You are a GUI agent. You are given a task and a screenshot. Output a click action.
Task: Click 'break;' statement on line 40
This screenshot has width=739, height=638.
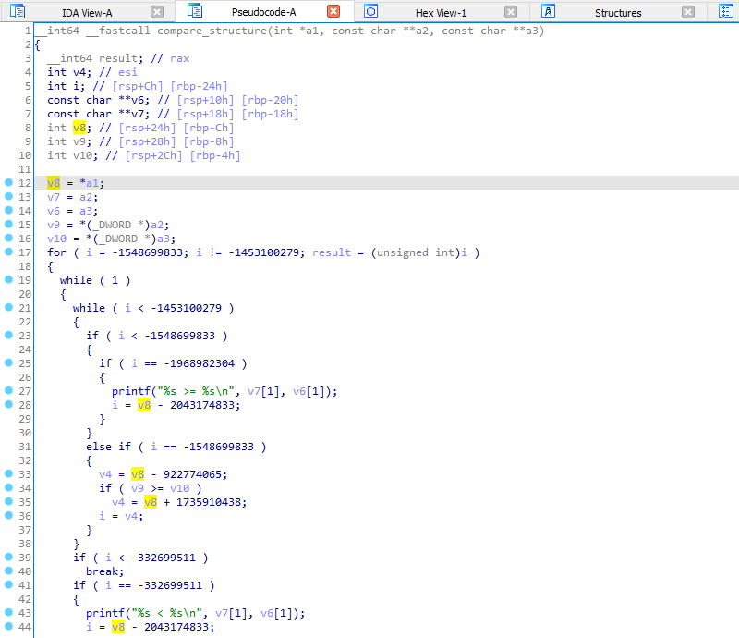coord(104,571)
